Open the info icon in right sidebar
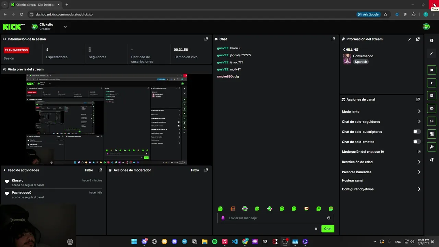The width and height of the screenshot is (439, 247). 431,40
